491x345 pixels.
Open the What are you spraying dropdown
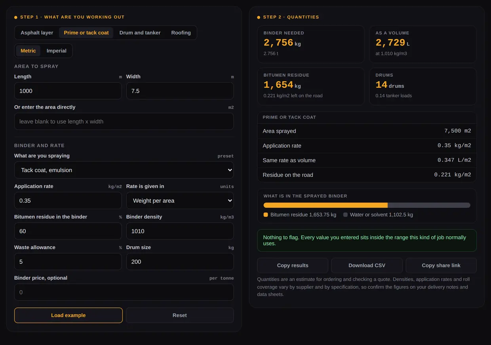(x=124, y=170)
